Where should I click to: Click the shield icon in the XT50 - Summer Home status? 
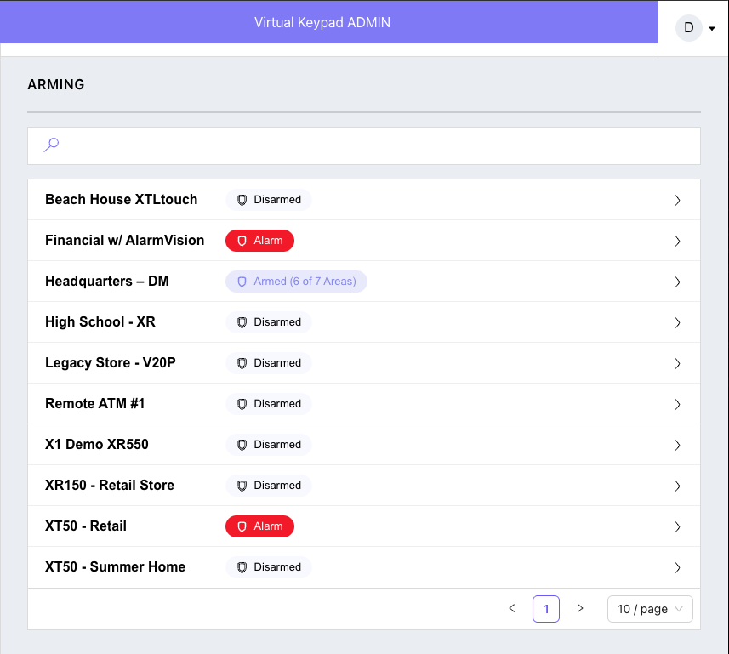(x=242, y=567)
